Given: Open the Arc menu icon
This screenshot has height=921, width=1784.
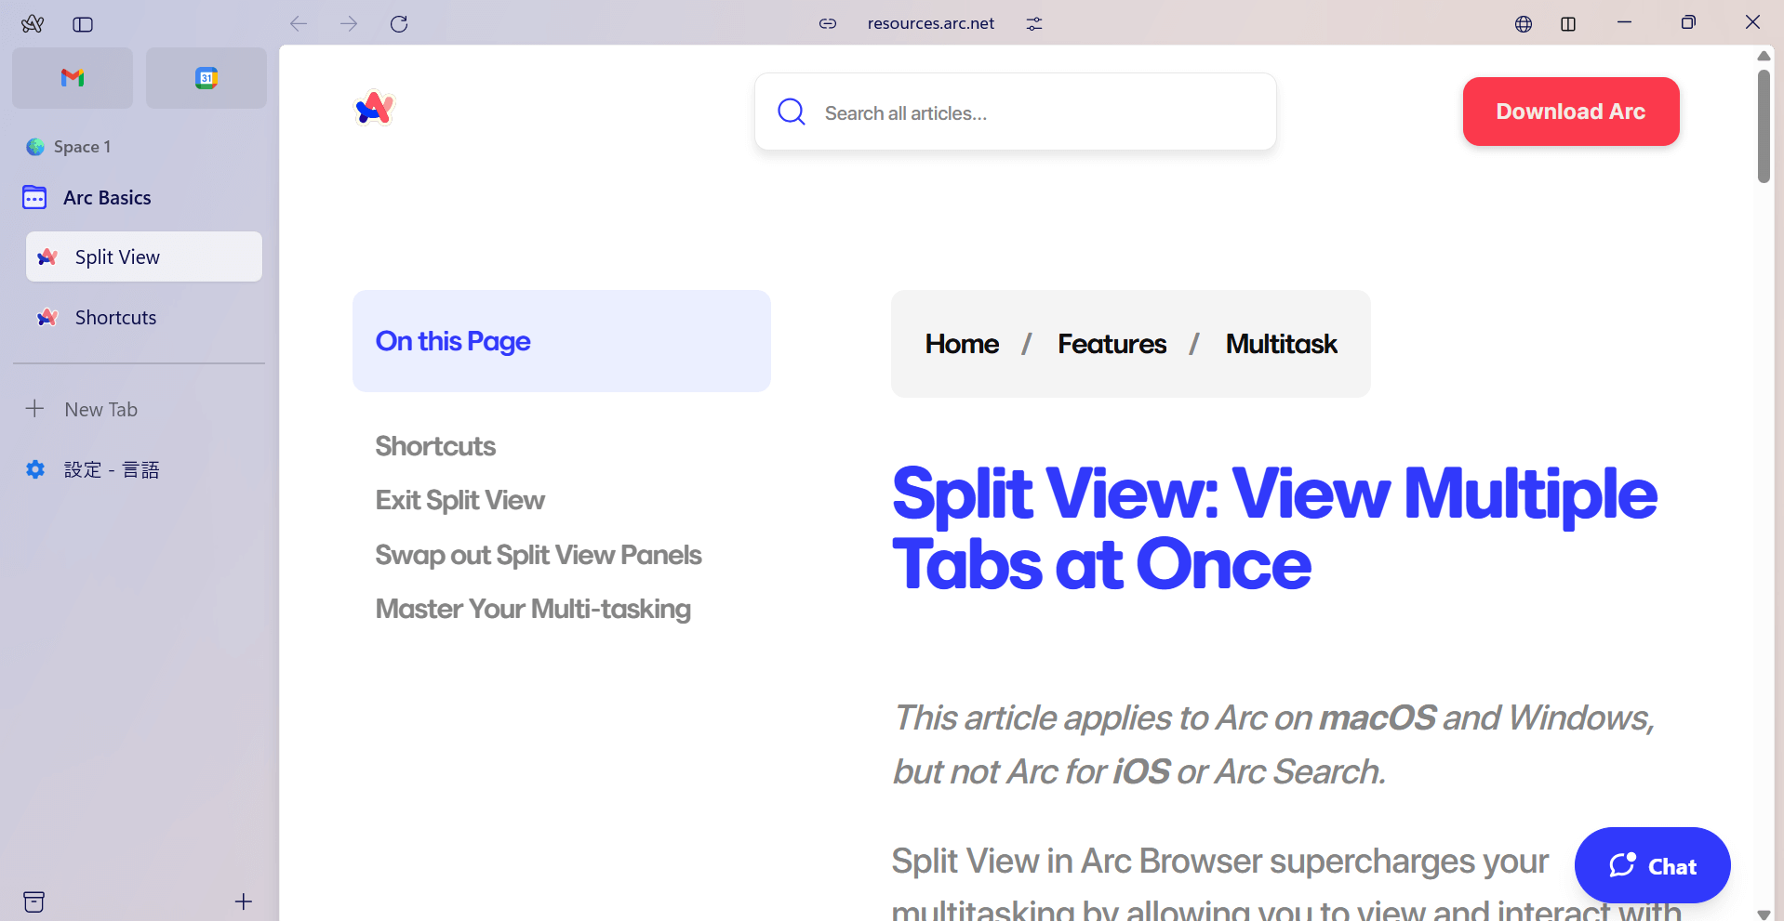Looking at the screenshot, I should [x=33, y=24].
